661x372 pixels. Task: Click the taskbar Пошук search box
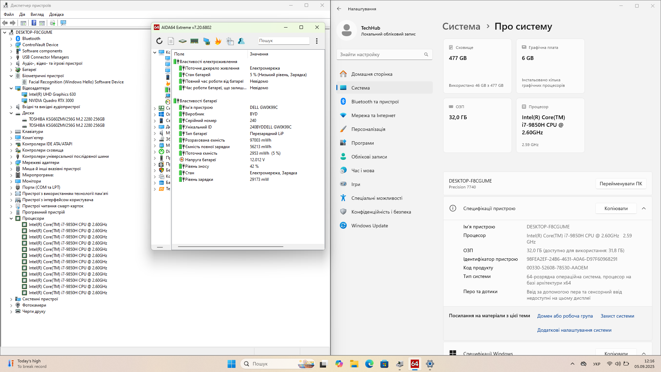pyautogui.click(x=277, y=364)
